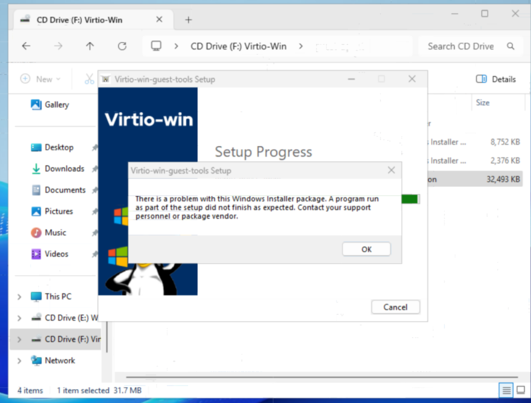Minimize the File Explorer window
Screen dimensions: 531x403
coord(454,13)
